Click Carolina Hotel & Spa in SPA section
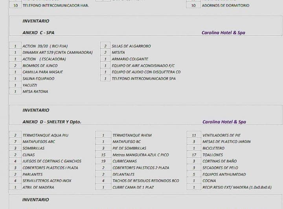The width and height of the screenshot is (283, 209). click(223, 33)
